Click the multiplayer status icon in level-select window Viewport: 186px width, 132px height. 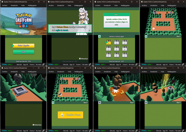pyautogui.click(x=137, y=64)
